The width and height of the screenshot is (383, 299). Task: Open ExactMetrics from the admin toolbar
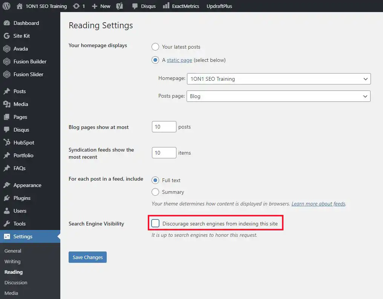tap(181, 6)
